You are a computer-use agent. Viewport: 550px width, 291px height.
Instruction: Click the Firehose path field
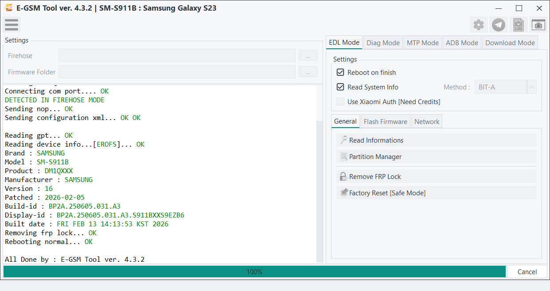177,55
